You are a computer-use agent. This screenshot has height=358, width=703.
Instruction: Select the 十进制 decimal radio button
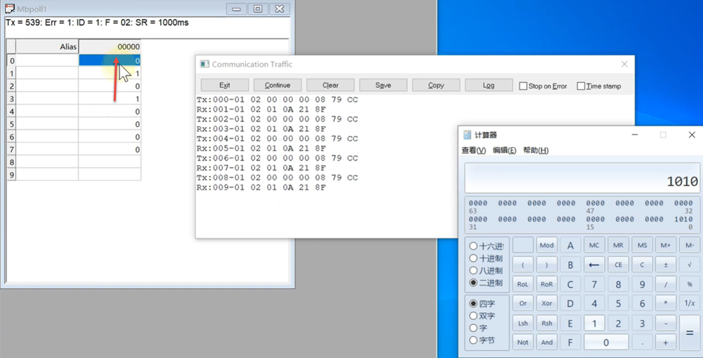coord(473,258)
